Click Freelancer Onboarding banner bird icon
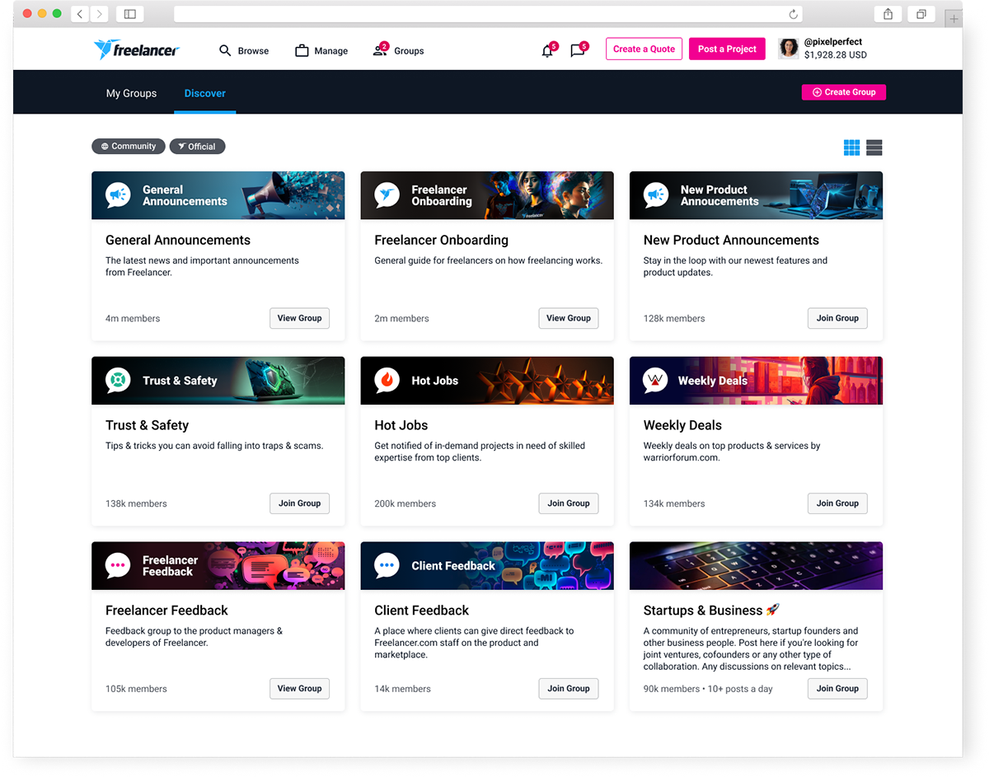This screenshot has width=989, height=777. coord(387,195)
